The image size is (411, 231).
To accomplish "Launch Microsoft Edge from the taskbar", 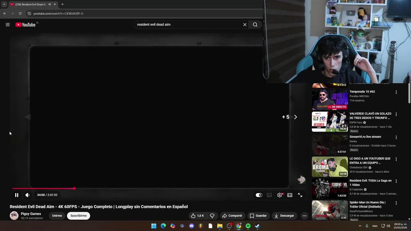I will [163, 226].
